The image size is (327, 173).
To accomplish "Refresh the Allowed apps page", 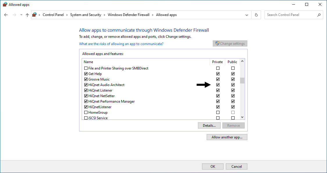I will [x=256, y=15].
